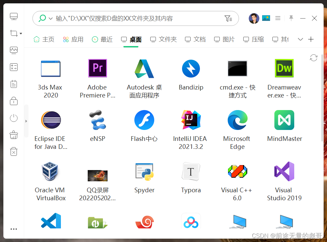Minimize the launcher window
Image resolution: width=327 pixels, height=242 pixels.
tap(303, 18)
